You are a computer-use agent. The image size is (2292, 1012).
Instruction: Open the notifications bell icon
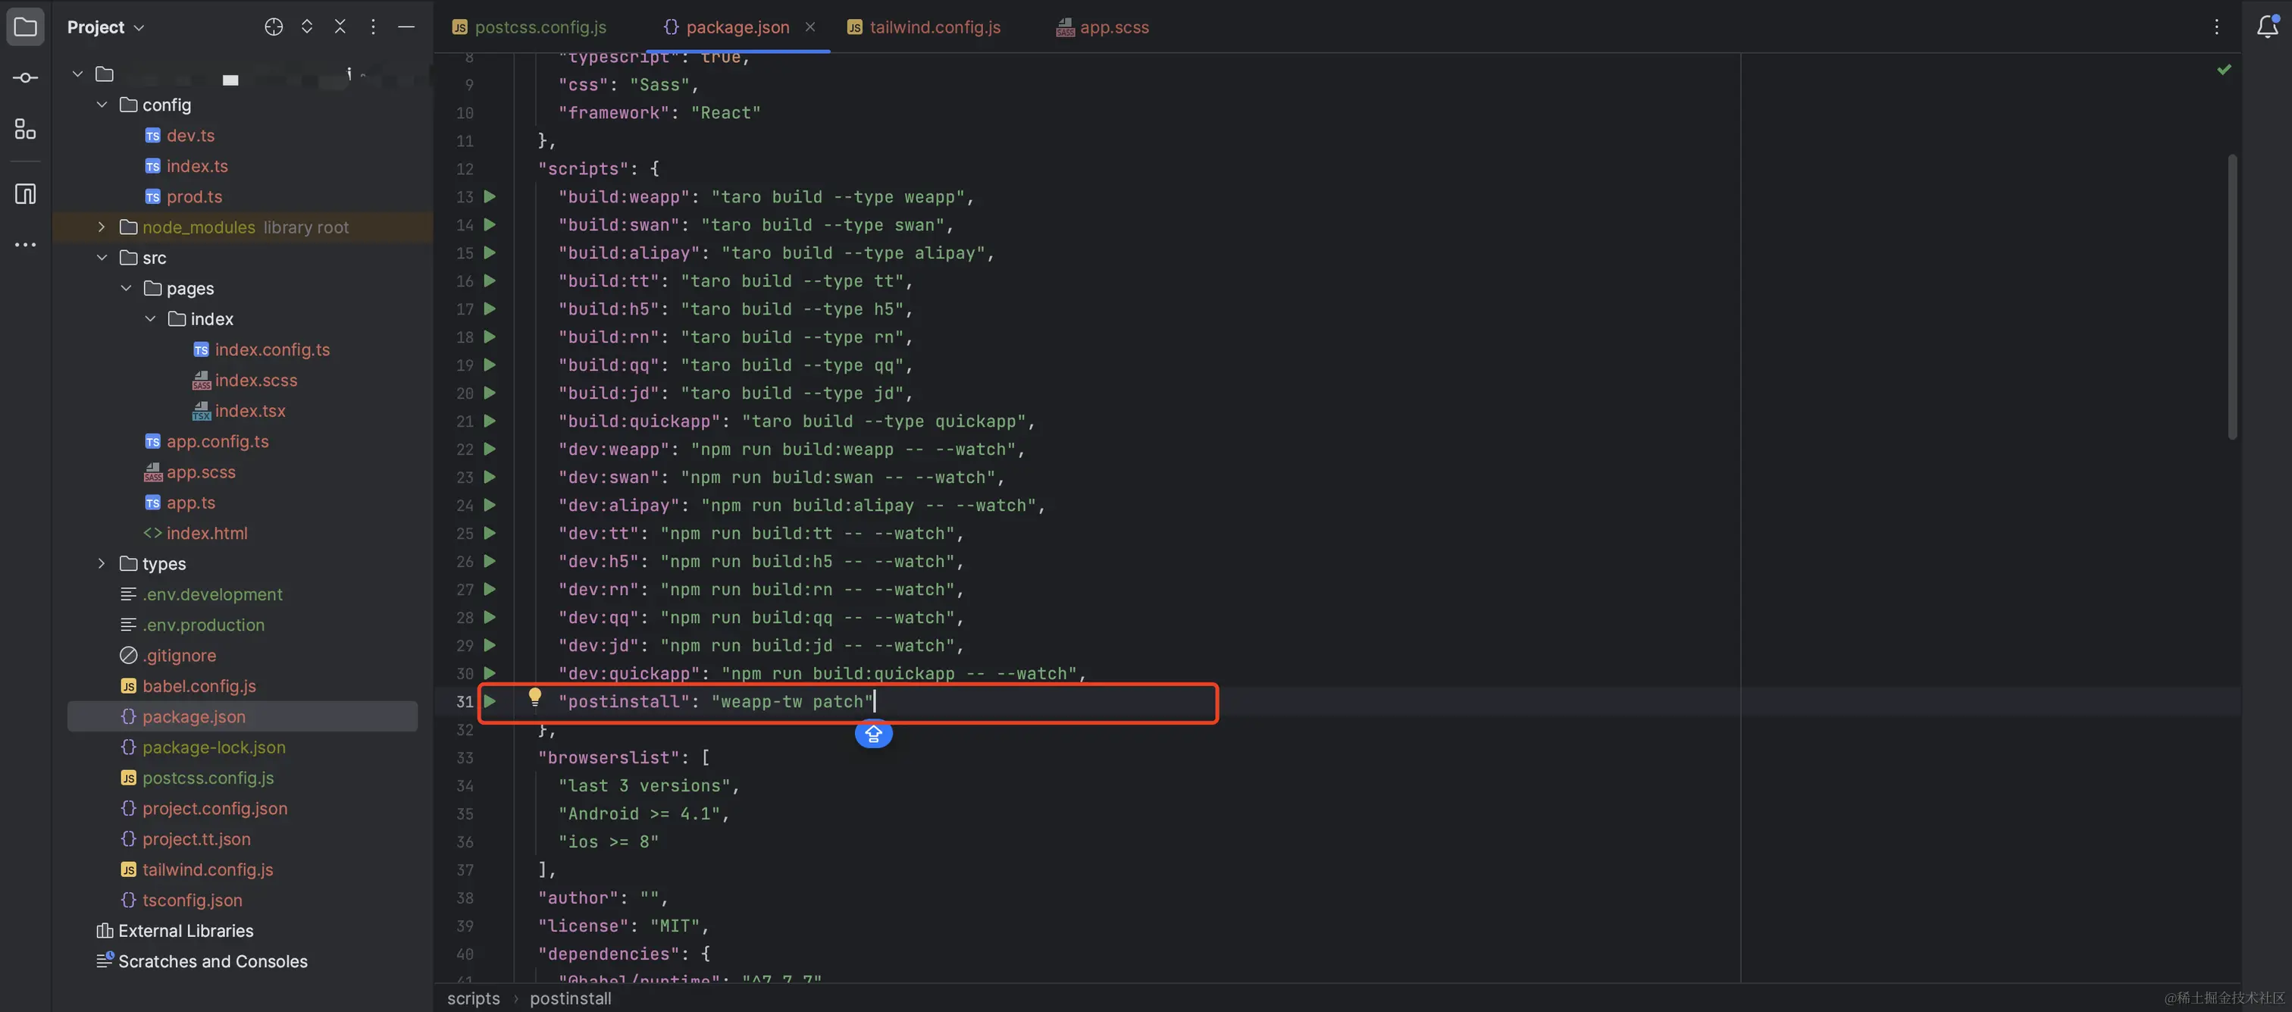pyautogui.click(x=2266, y=27)
